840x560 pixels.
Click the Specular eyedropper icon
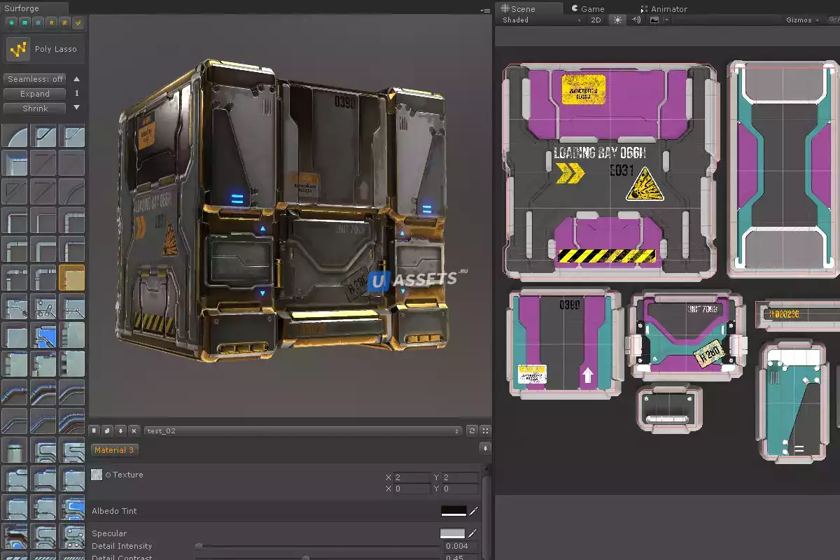point(474,533)
